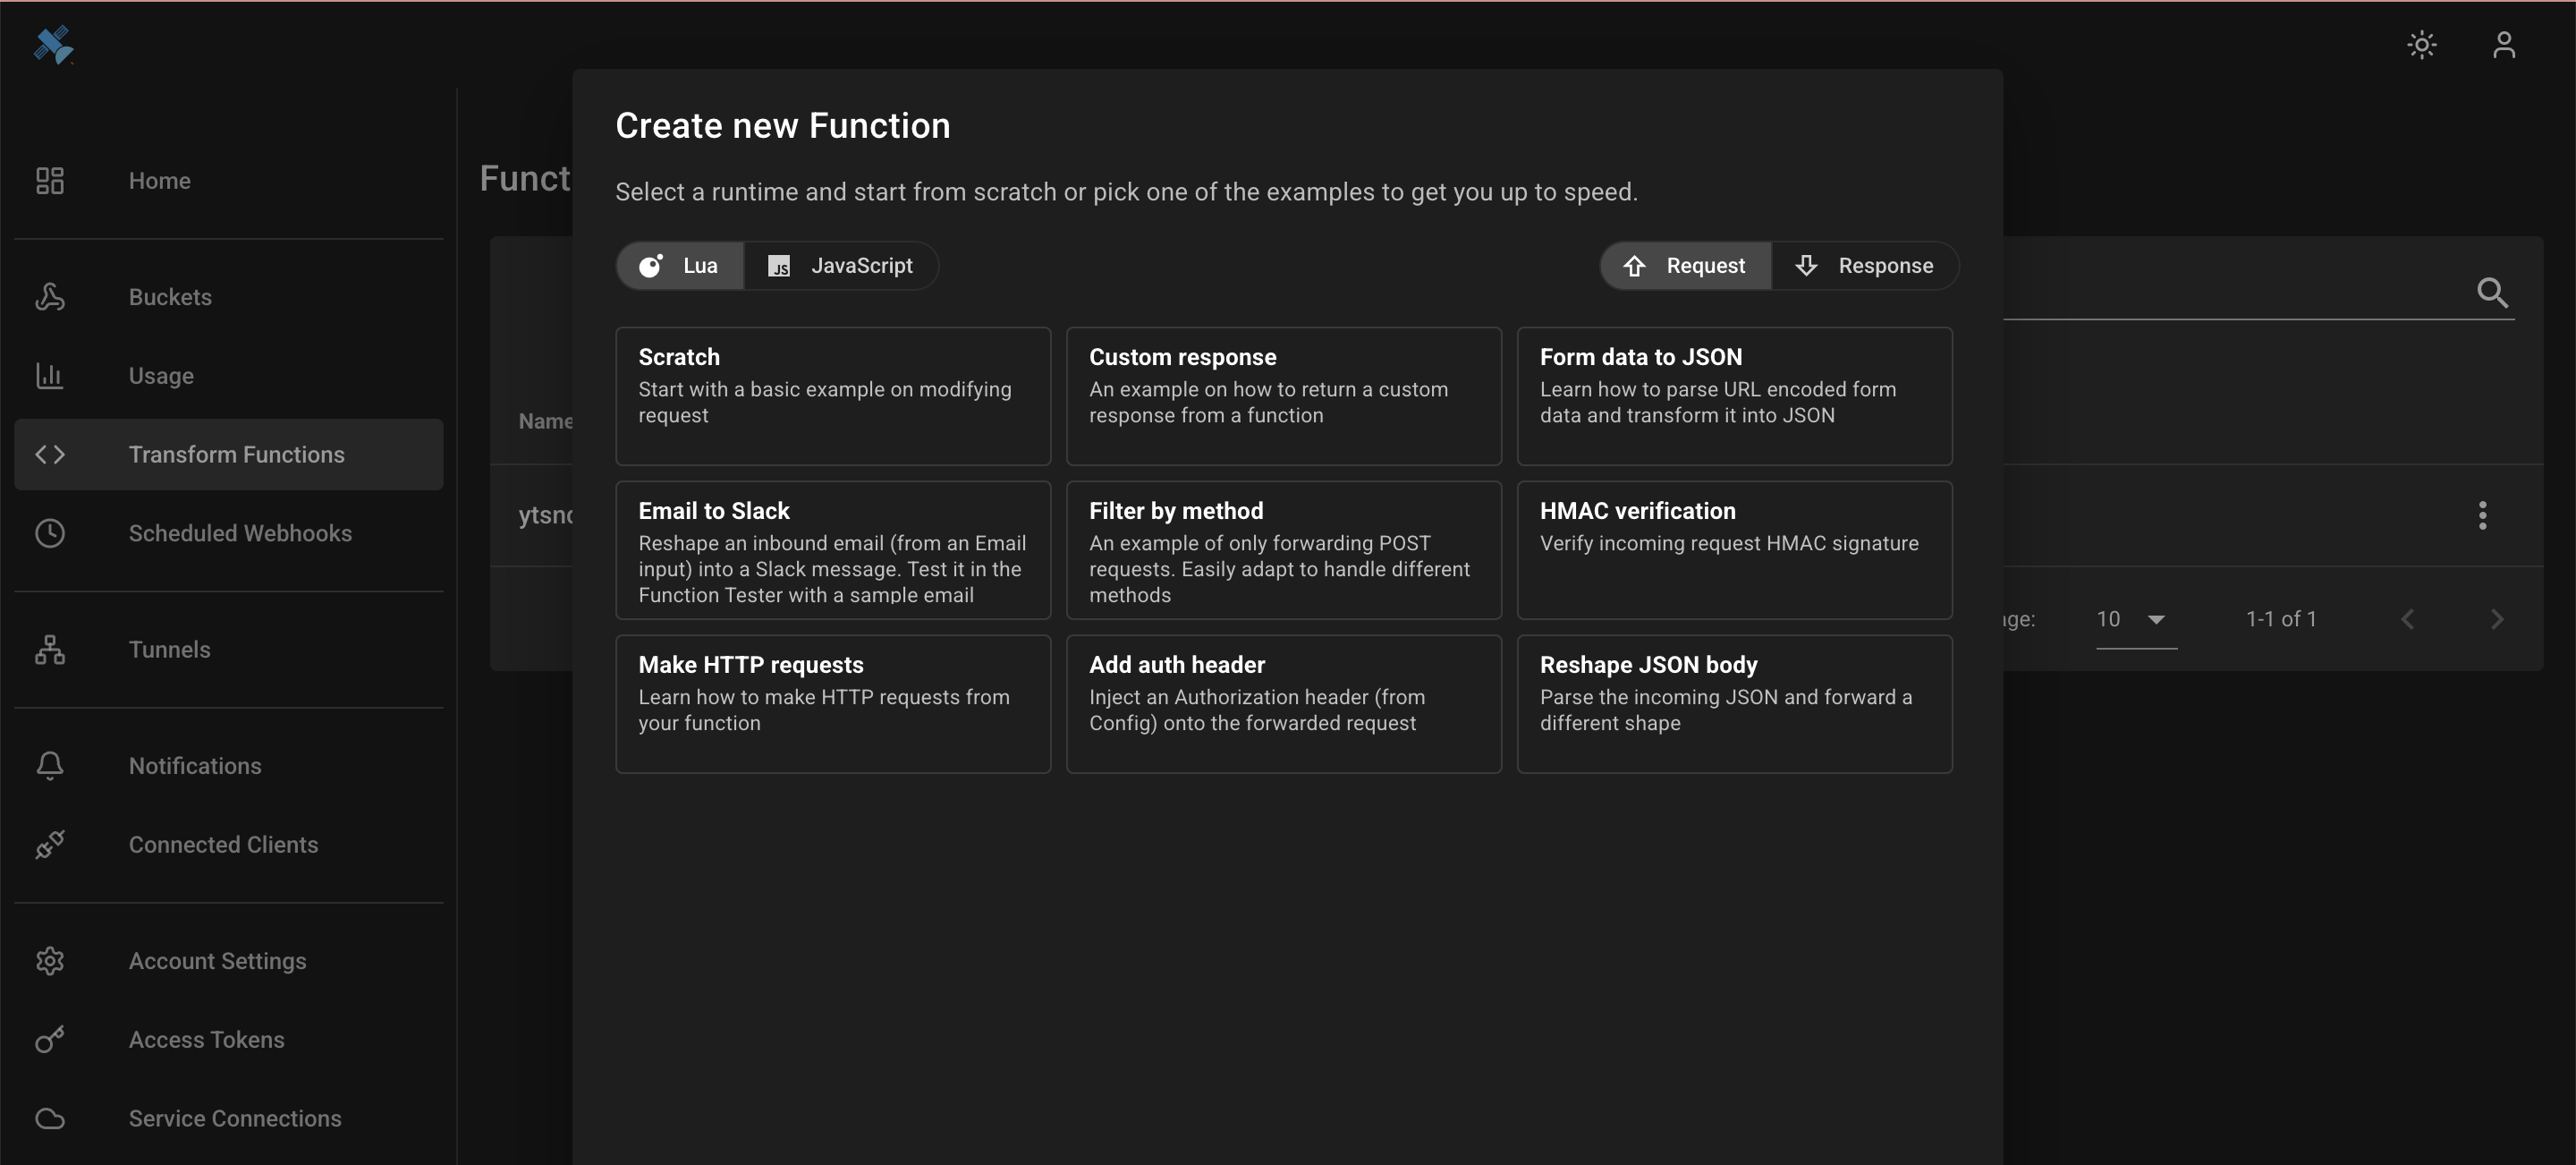Open Scheduled Webhooks in the sidebar
The image size is (2576, 1165).
[x=229, y=533]
